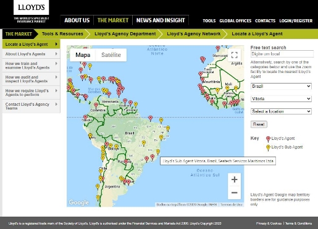Screen dimensions: 318x229
Task: Zoom in on the map
Action: pos(234,179)
